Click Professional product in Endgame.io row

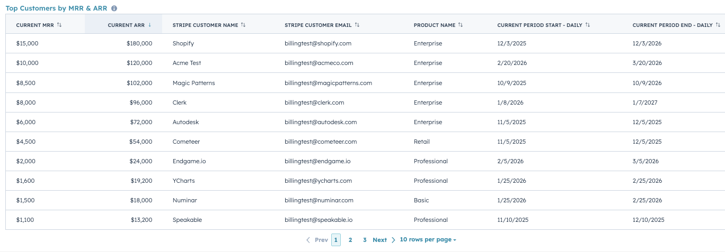click(431, 161)
